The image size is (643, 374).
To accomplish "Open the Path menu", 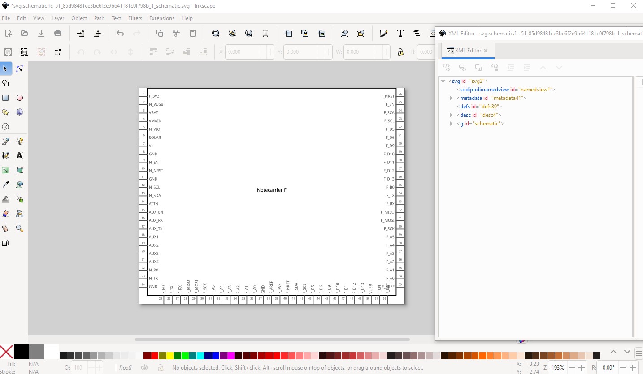I will [99, 18].
